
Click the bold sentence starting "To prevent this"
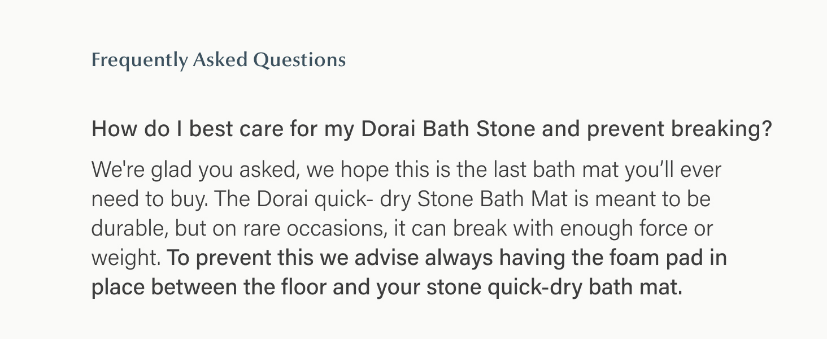coord(446,258)
